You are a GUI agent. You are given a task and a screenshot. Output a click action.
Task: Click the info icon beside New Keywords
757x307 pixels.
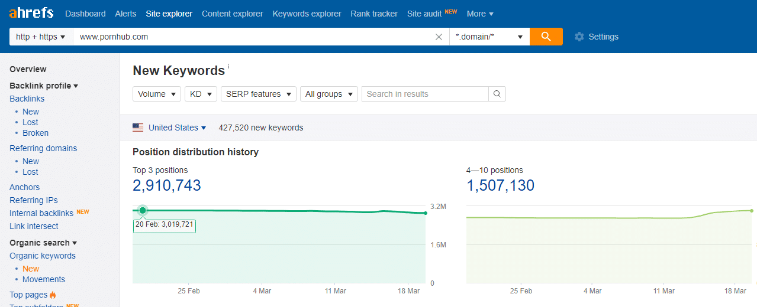click(228, 67)
